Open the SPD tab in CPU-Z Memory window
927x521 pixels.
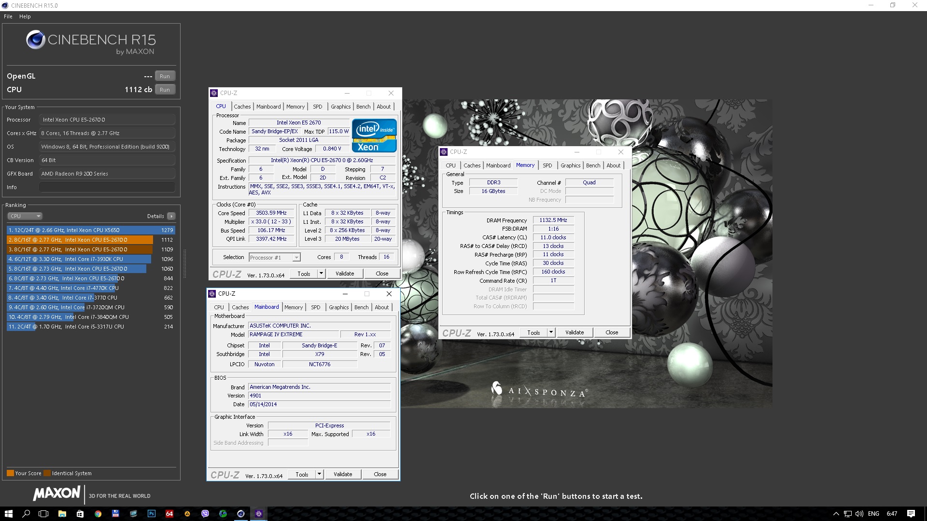(547, 165)
